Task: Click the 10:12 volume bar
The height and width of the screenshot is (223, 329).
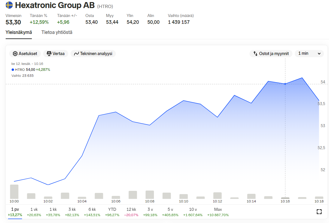Action: (x=218, y=196)
